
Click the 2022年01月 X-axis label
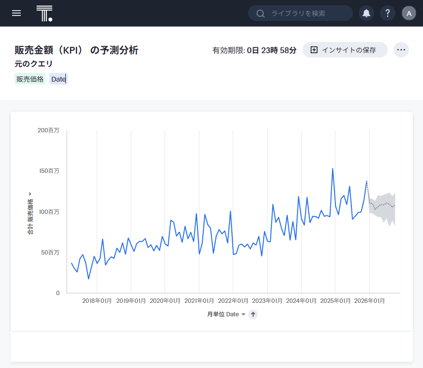tap(233, 300)
